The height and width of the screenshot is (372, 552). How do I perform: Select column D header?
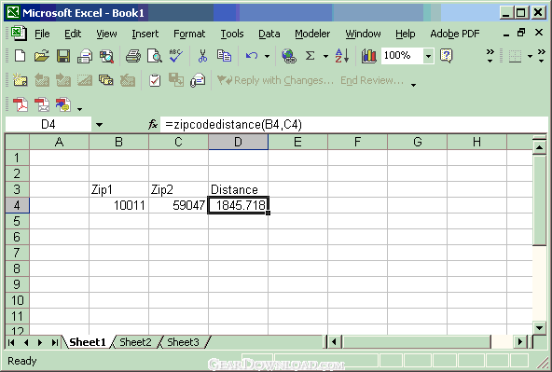(x=238, y=142)
